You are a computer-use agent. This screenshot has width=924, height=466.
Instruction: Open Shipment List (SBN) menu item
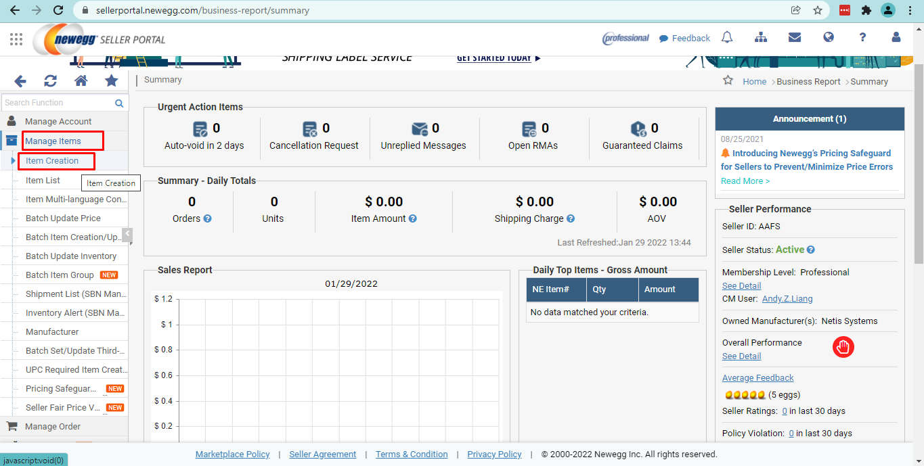[x=76, y=294]
